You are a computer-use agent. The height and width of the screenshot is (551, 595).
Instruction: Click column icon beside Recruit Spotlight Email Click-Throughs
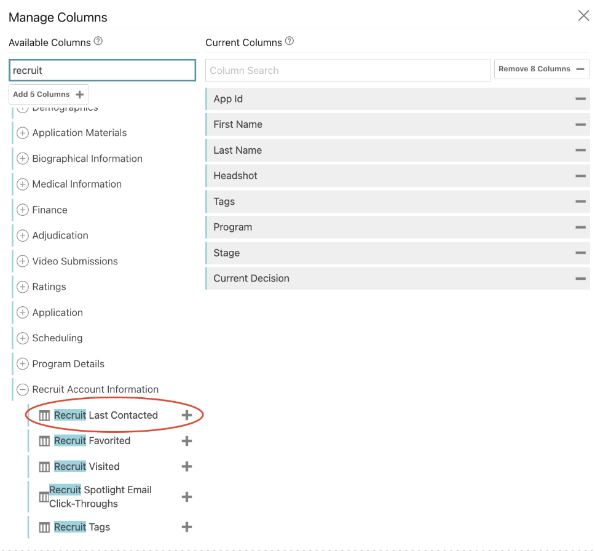click(x=44, y=497)
